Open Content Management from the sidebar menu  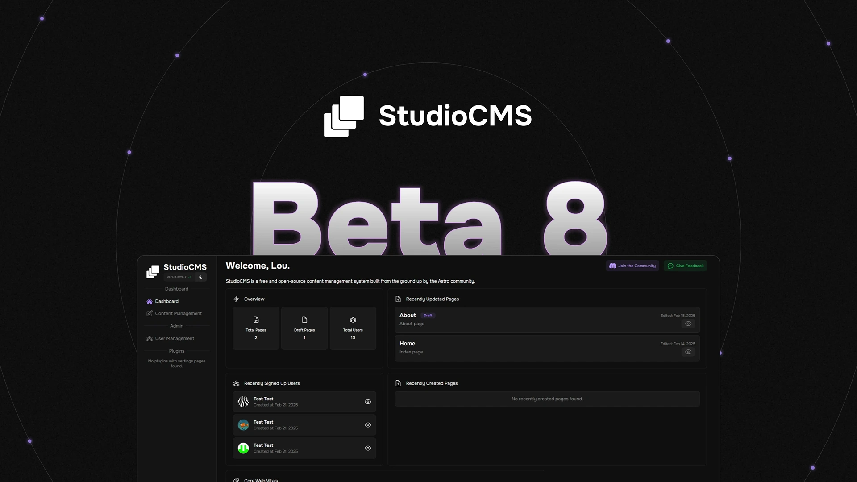click(x=178, y=313)
